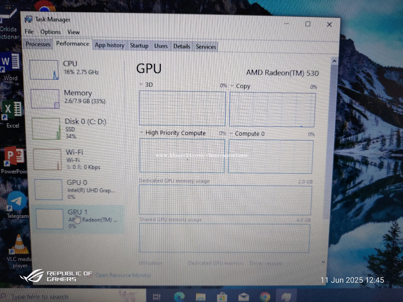Screen dimensions: 403x302
Task: Open File Explorer from the taskbar
Action: click(200, 297)
